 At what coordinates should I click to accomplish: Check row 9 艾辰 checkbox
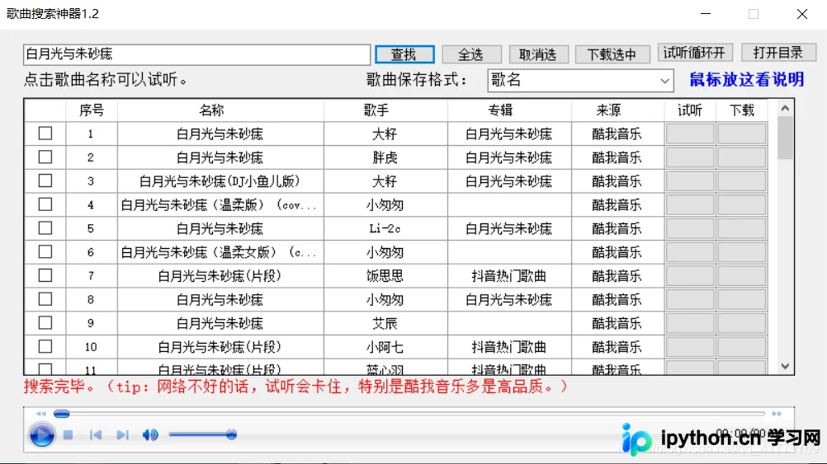tap(45, 323)
